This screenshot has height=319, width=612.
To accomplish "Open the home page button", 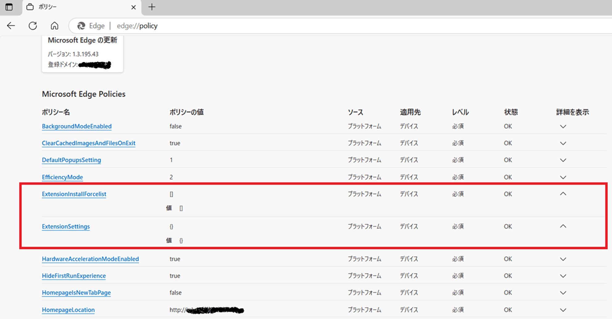I will pos(54,26).
